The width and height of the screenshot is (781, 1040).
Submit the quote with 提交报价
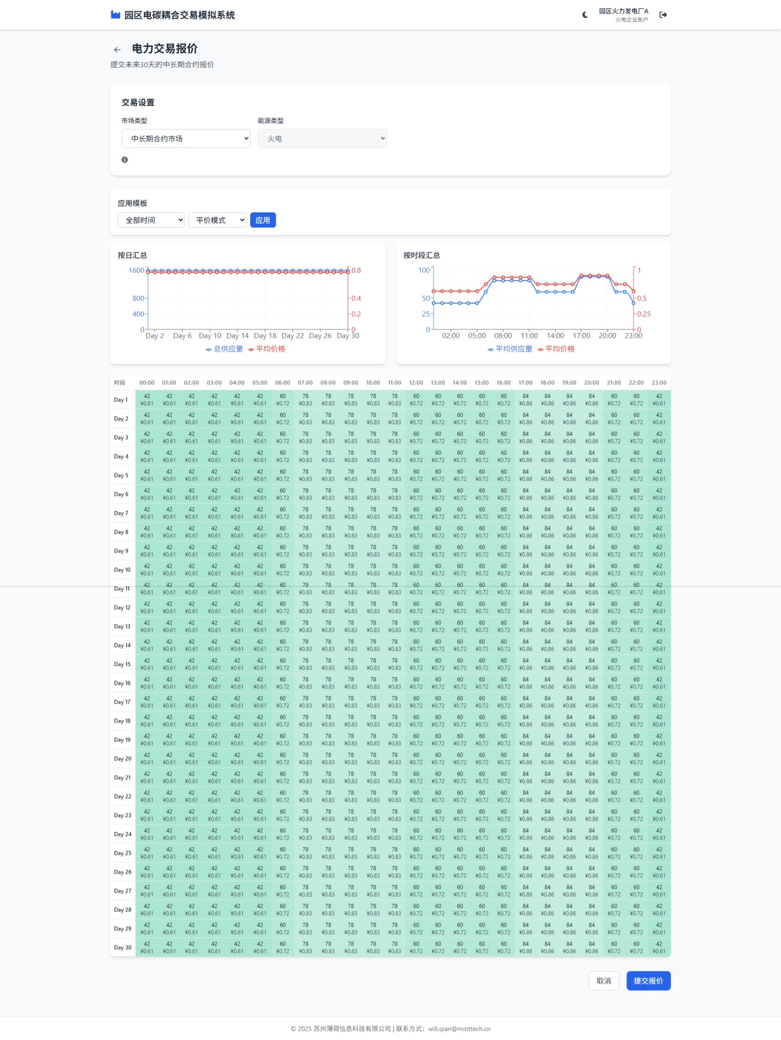tap(648, 981)
